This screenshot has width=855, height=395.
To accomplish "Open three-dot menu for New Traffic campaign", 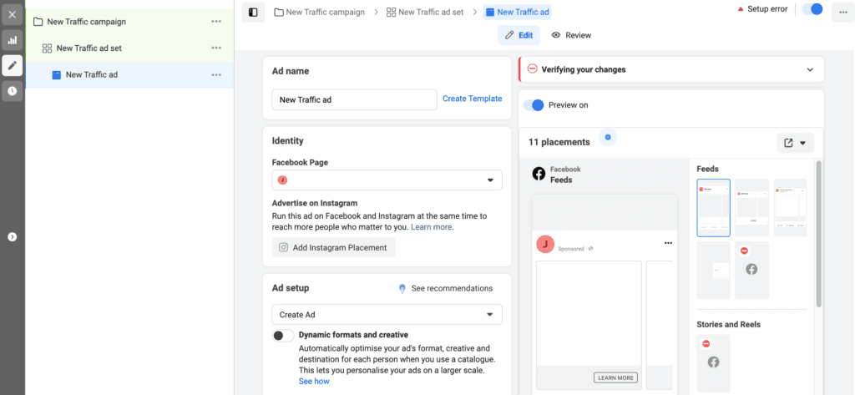I will point(216,22).
